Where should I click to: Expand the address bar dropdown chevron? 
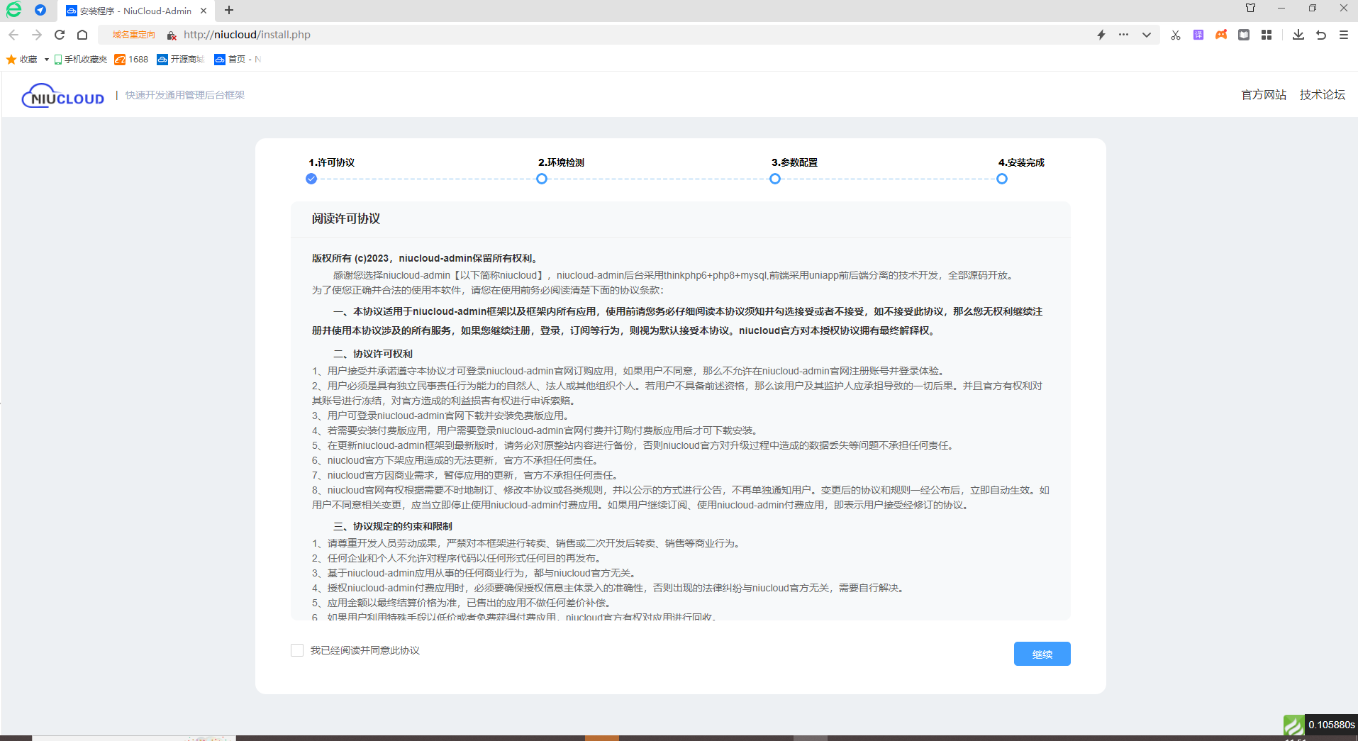tap(1146, 35)
